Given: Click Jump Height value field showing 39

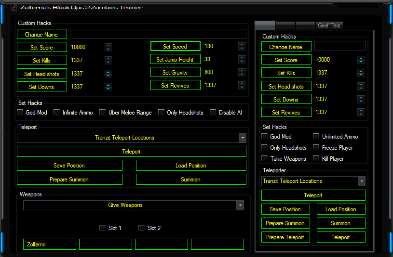Looking at the screenshot, I should click(220, 59).
